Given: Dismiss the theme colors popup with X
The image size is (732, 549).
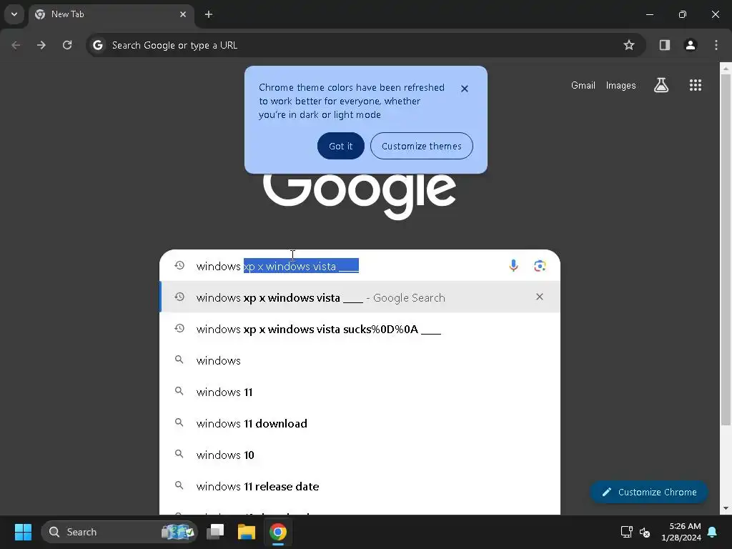Looking at the screenshot, I should 465,89.
